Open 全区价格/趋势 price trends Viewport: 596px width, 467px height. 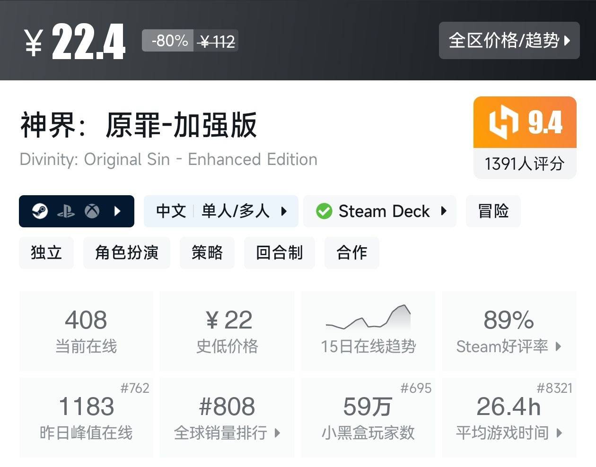(x=509, y=41)
